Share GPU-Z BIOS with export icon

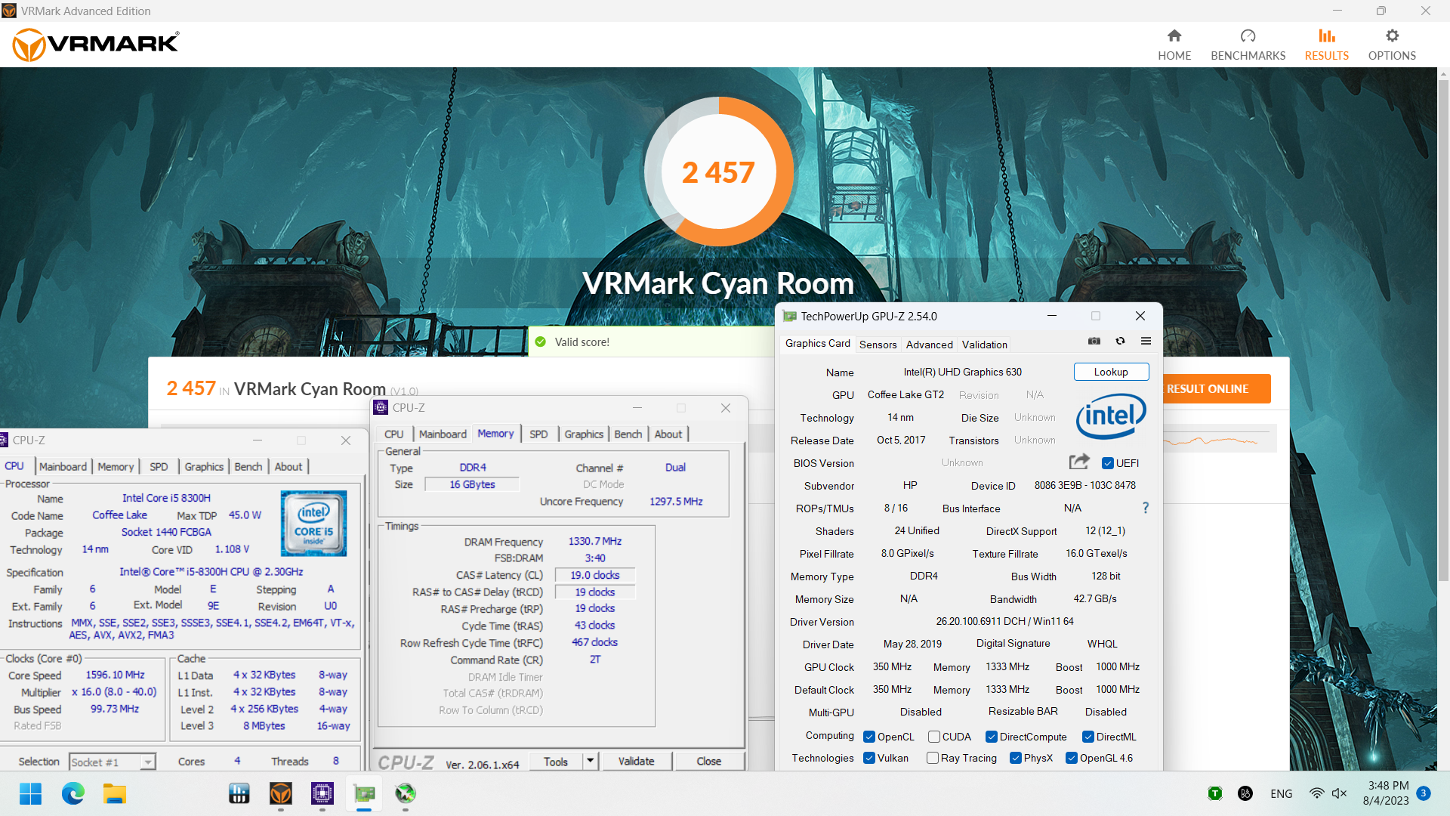pos(1080,462)
